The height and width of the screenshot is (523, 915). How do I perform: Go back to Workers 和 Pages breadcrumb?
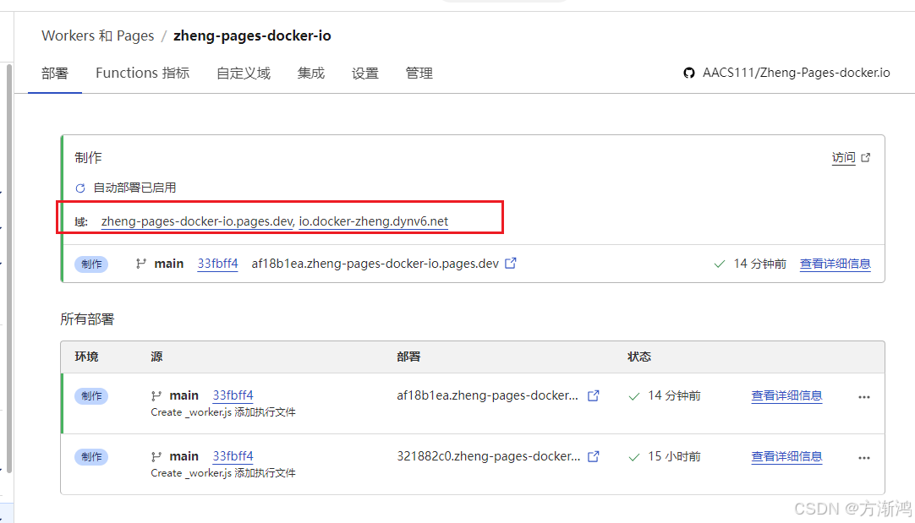click(x=98, y=35)
